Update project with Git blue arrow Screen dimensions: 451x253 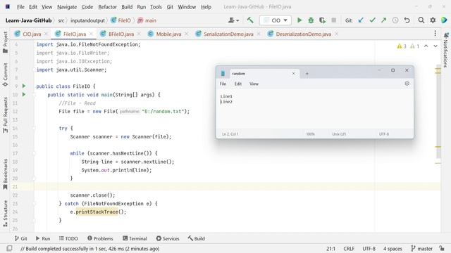(x=361, y=20)
